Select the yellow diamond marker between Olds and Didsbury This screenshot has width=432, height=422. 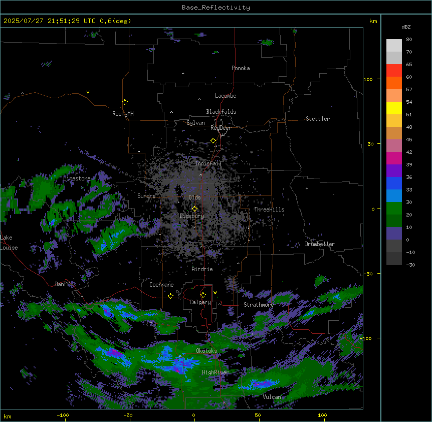pos(194,209)
